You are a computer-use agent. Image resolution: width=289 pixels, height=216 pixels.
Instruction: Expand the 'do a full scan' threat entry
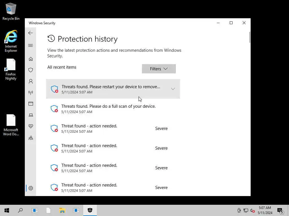click(108, 109)
